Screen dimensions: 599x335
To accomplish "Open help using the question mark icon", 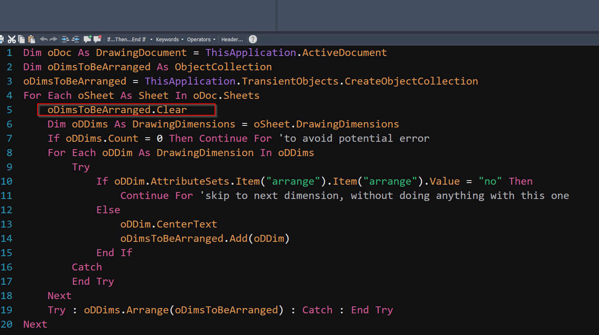I will [253, 39].
